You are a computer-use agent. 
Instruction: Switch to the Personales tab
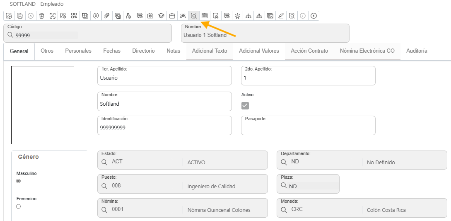78,51
